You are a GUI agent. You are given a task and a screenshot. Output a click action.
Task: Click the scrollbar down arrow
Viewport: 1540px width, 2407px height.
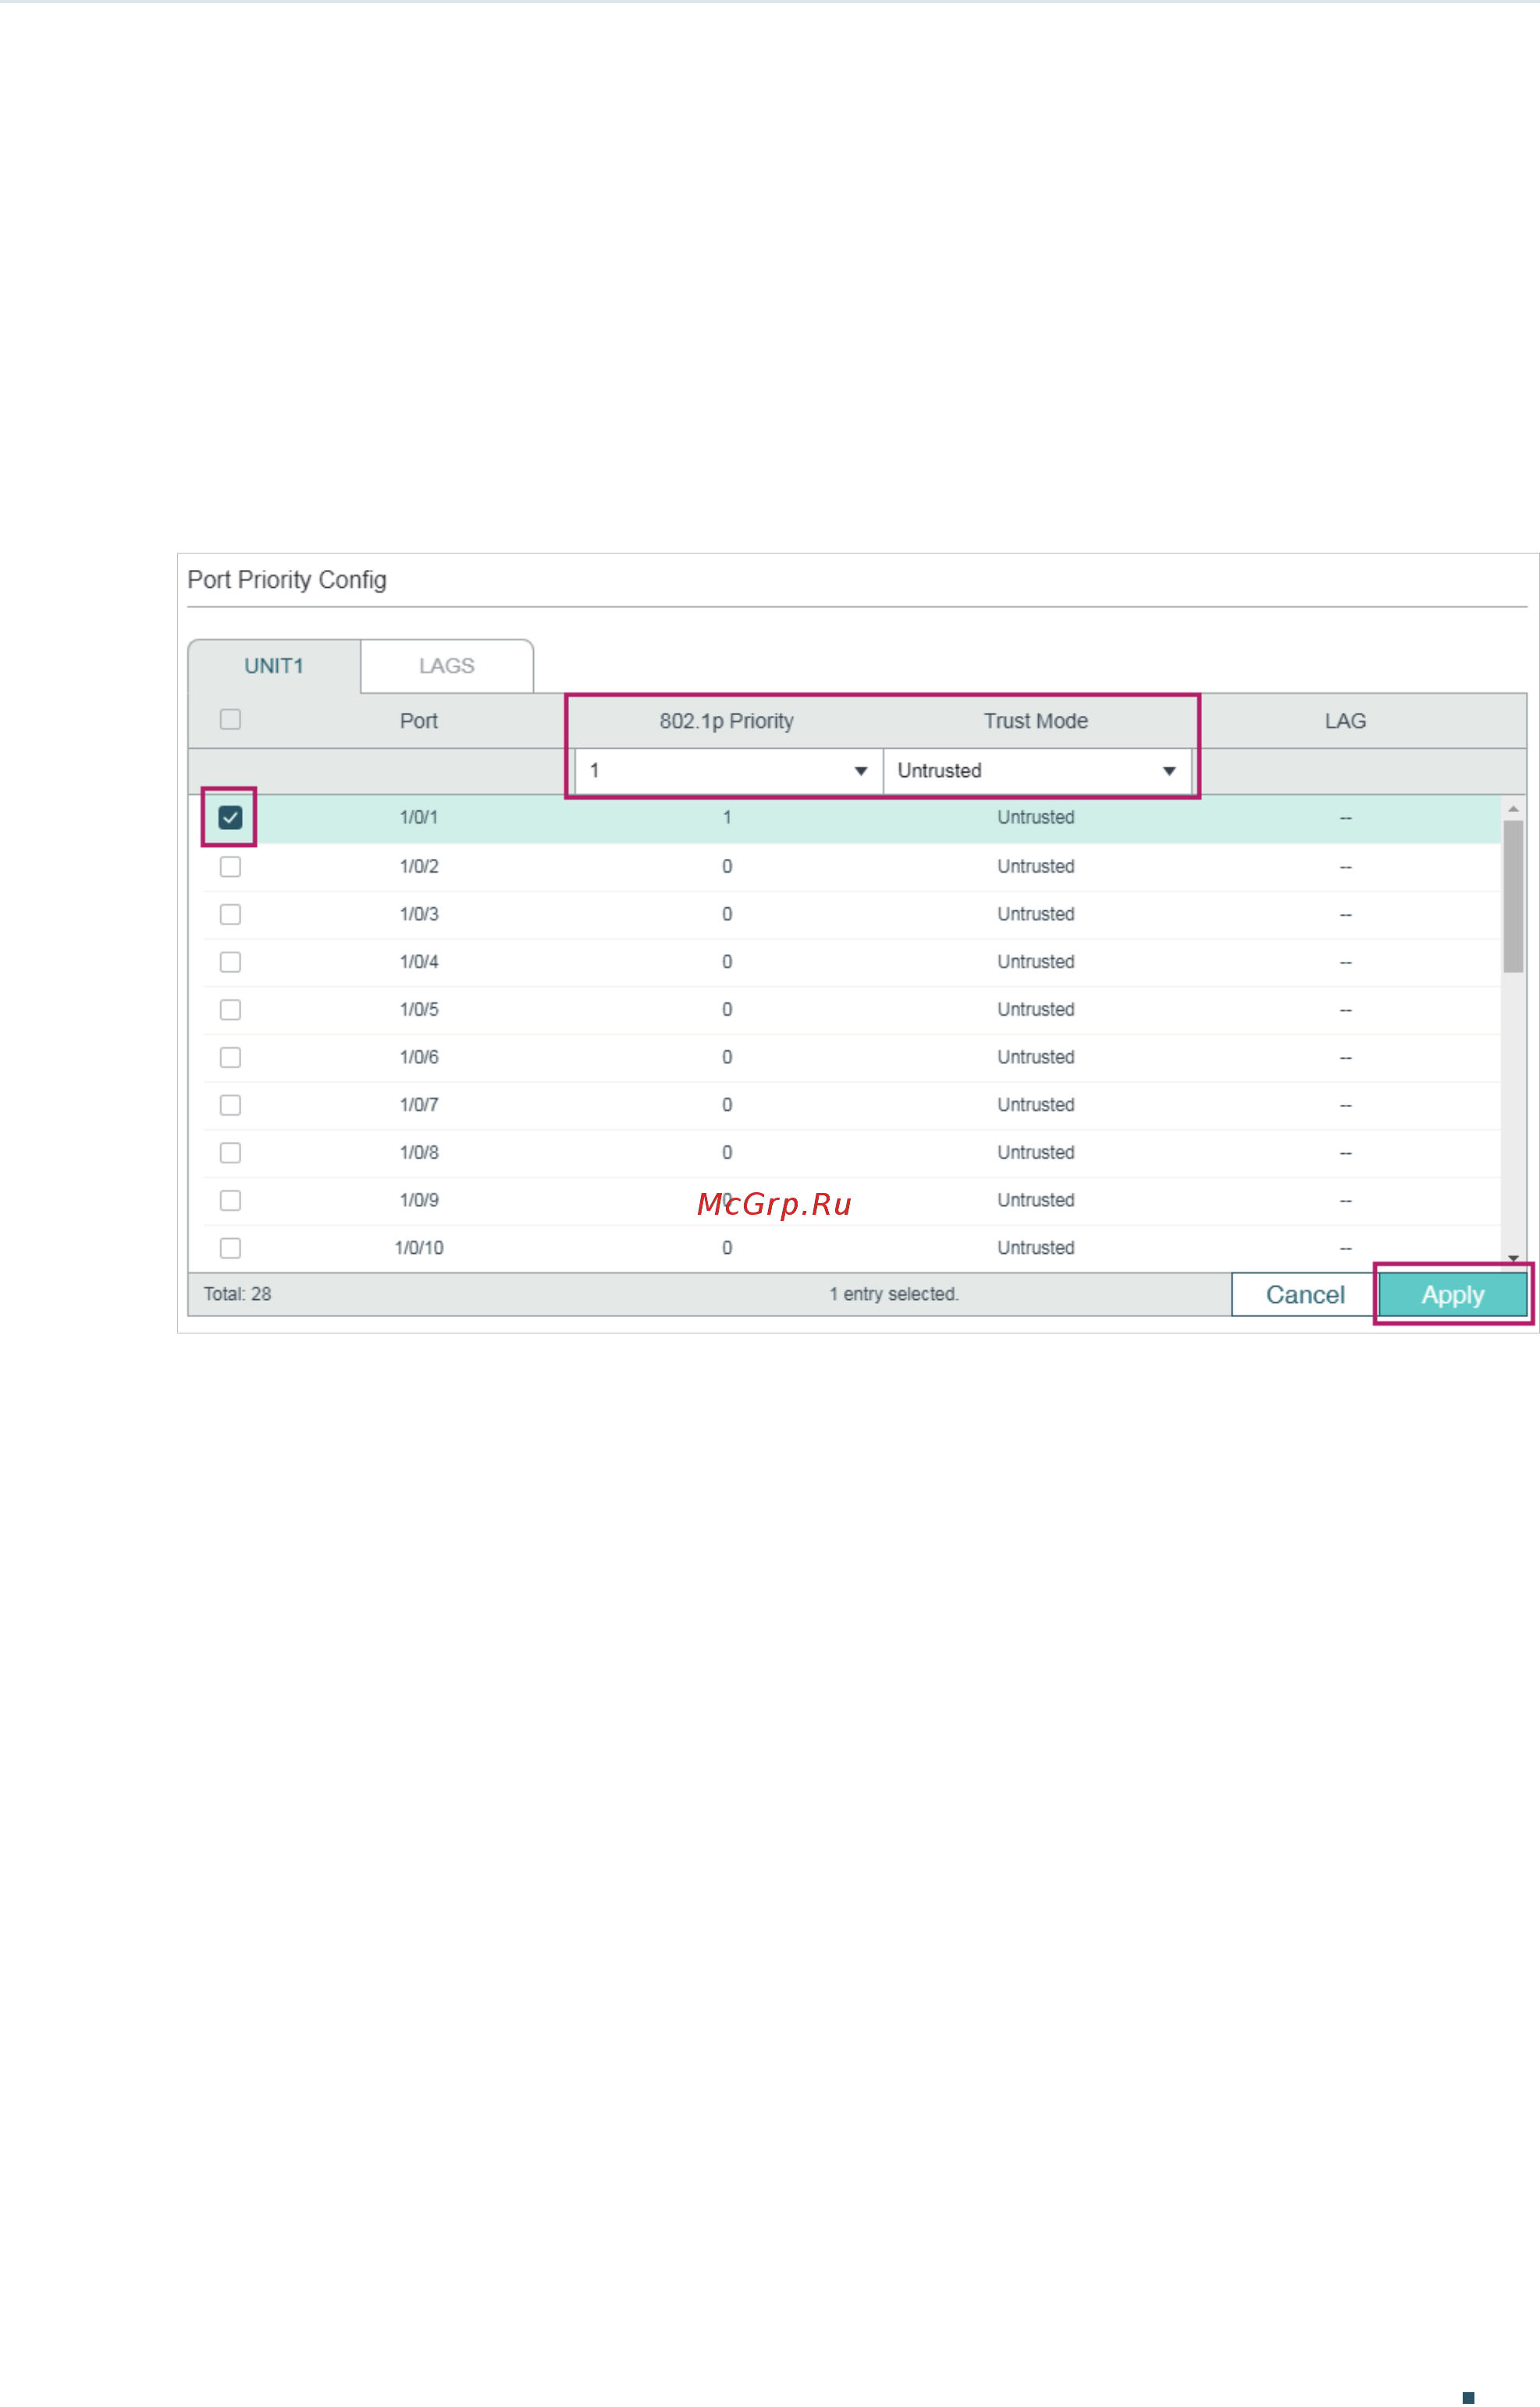pos(1513,1258)
